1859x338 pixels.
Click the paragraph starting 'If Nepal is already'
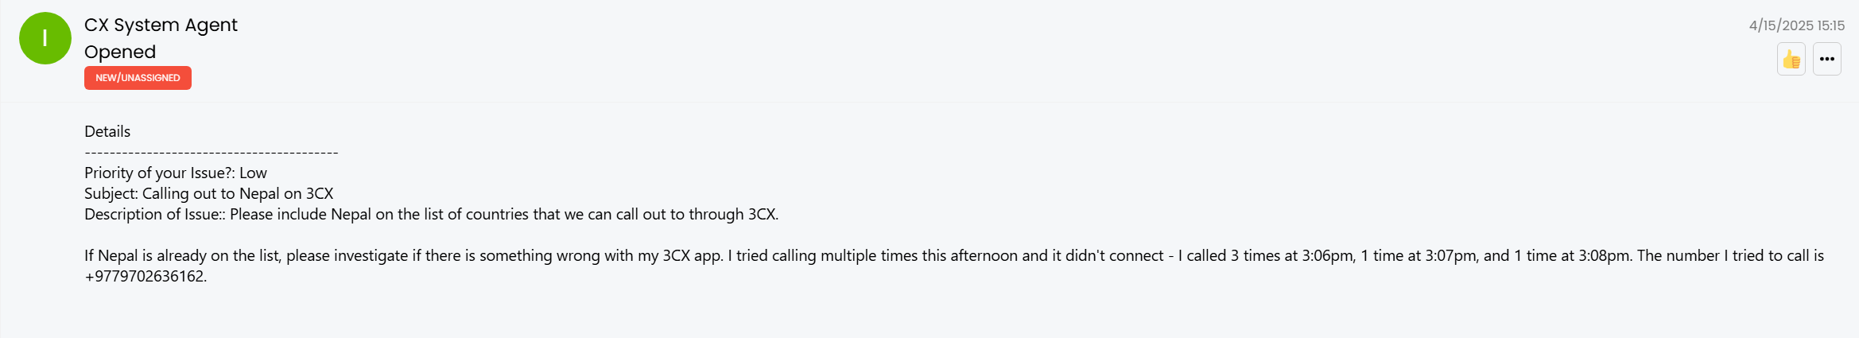[x=954, y=266]
